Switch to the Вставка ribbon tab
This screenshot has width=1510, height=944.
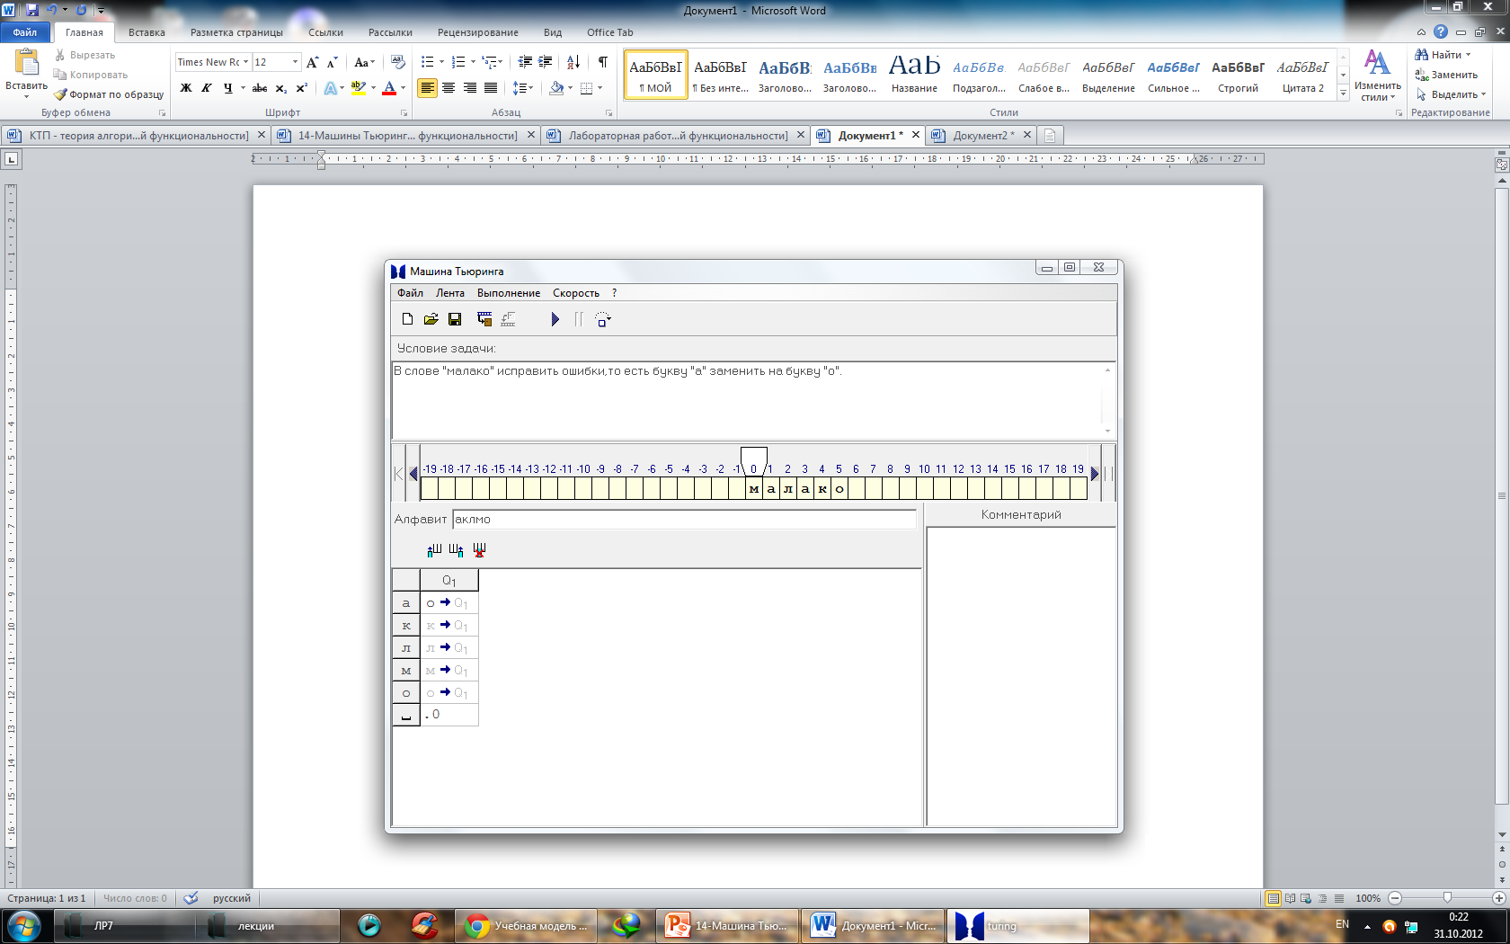coord(147,32)
